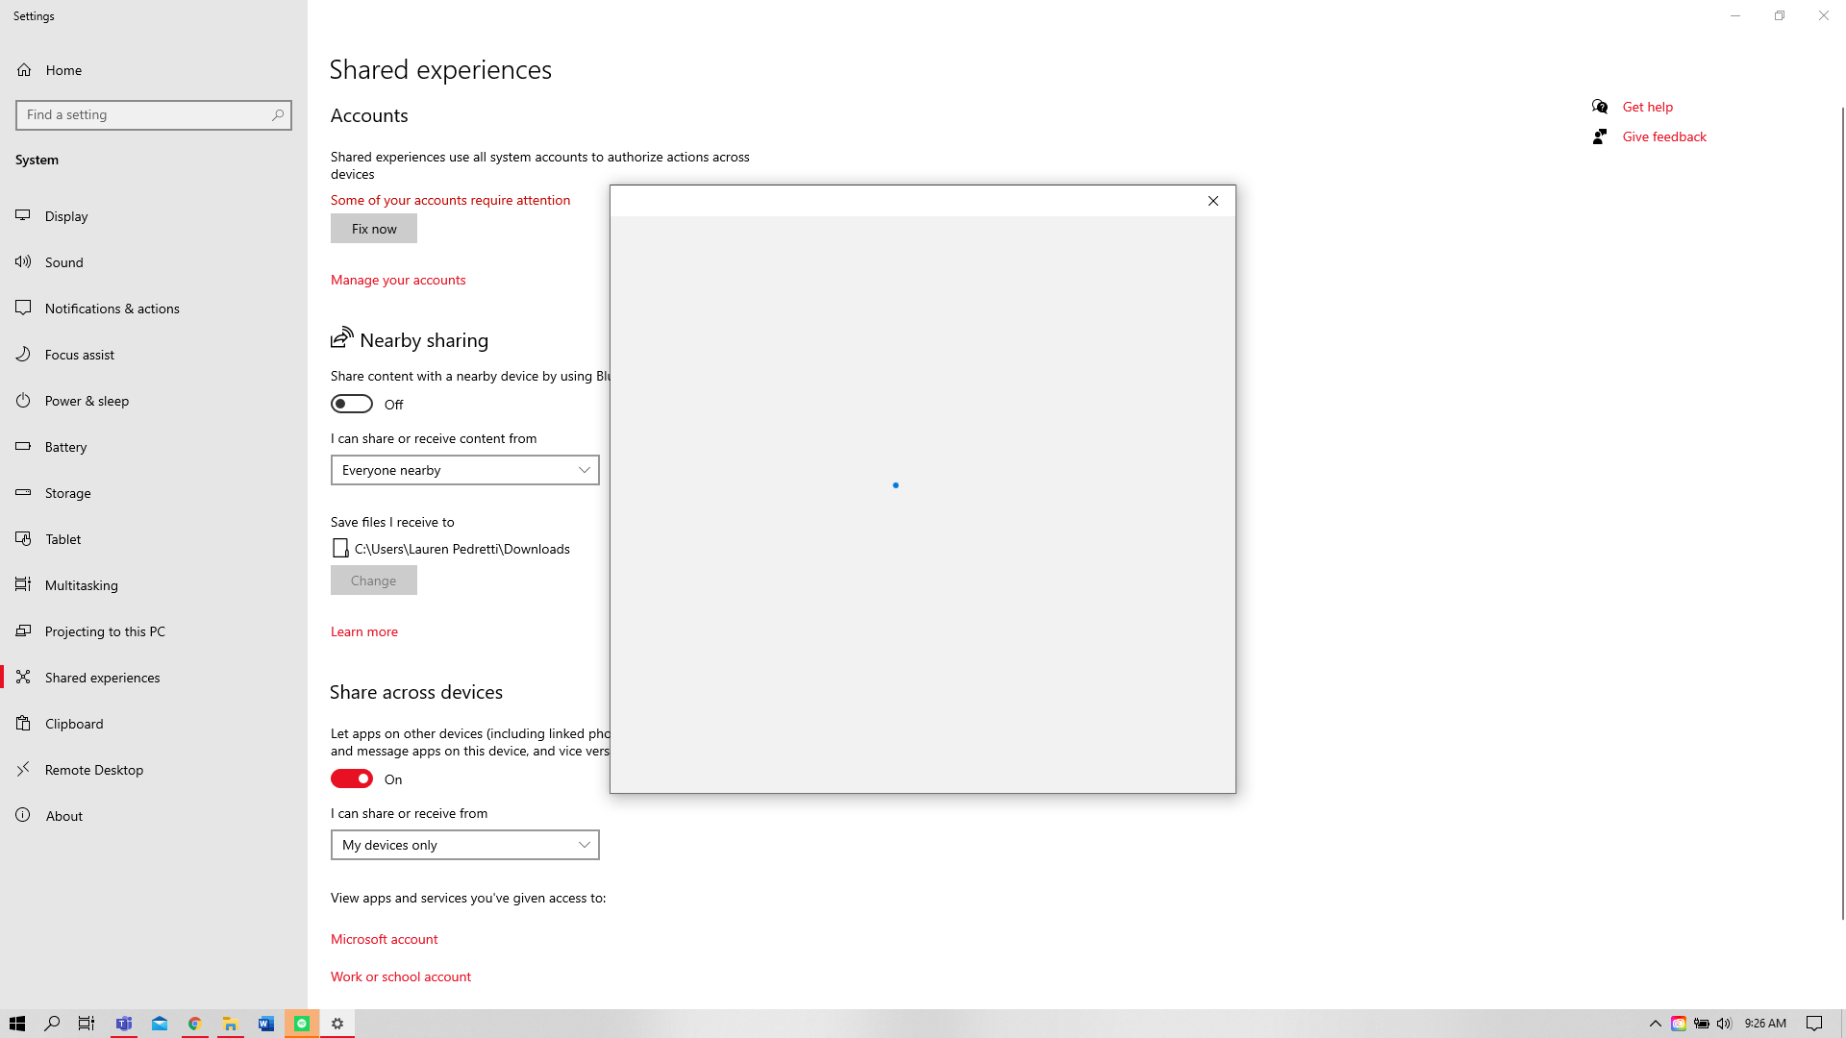Click the Home icon in sidebar

tap(24, 70)
